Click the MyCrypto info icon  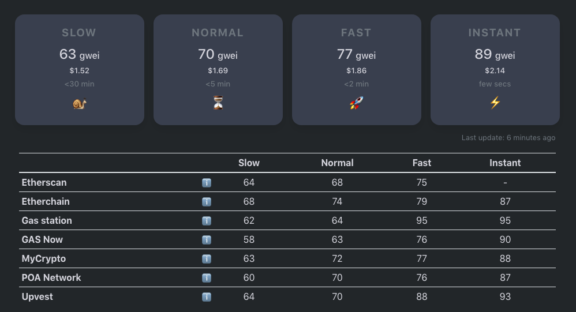click(x=207, y=259)
